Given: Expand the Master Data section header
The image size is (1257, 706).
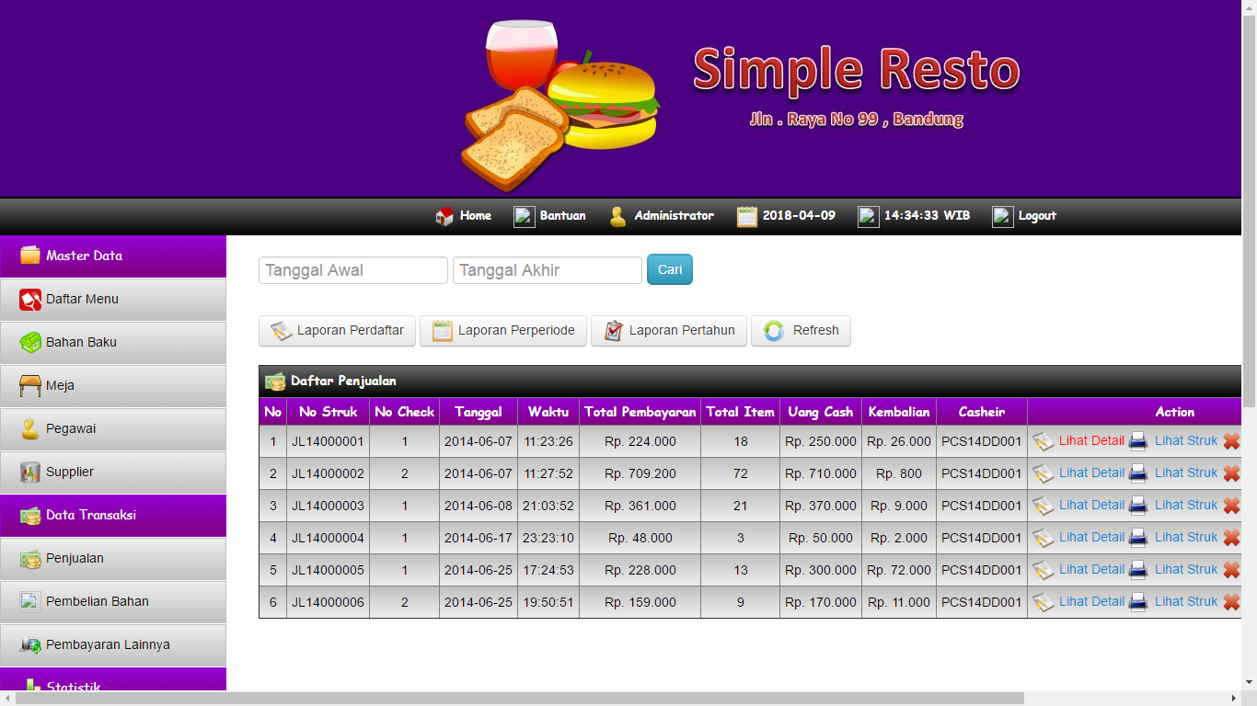Looking at the screenshot, I should point(112,256).
